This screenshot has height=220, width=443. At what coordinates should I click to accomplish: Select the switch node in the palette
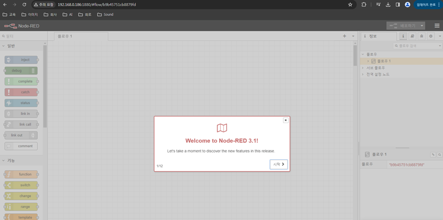pos(21,185)
